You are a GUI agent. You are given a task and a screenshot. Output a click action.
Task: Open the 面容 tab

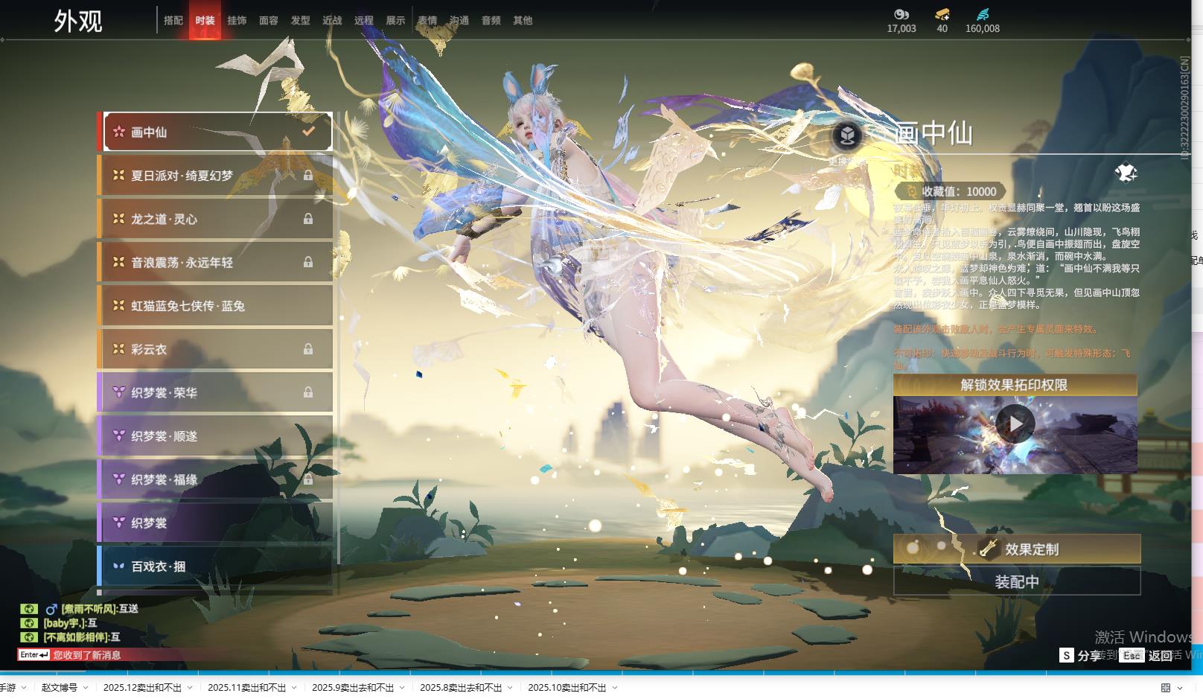pyautogui.click(x=269, y=21)
